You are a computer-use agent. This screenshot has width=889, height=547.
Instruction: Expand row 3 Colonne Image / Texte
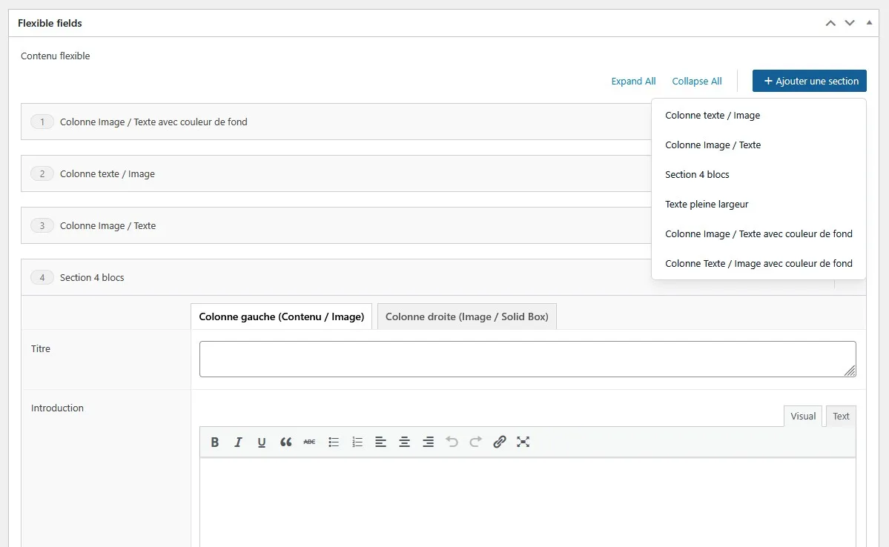[336, 225]
